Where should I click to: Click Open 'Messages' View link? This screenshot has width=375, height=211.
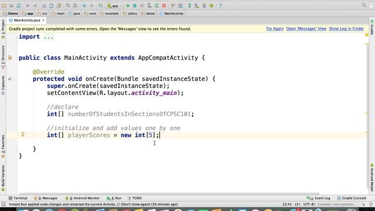point(306,29)
